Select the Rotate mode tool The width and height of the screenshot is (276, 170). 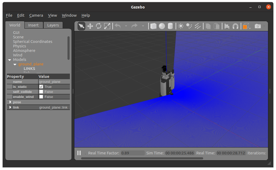99,26
